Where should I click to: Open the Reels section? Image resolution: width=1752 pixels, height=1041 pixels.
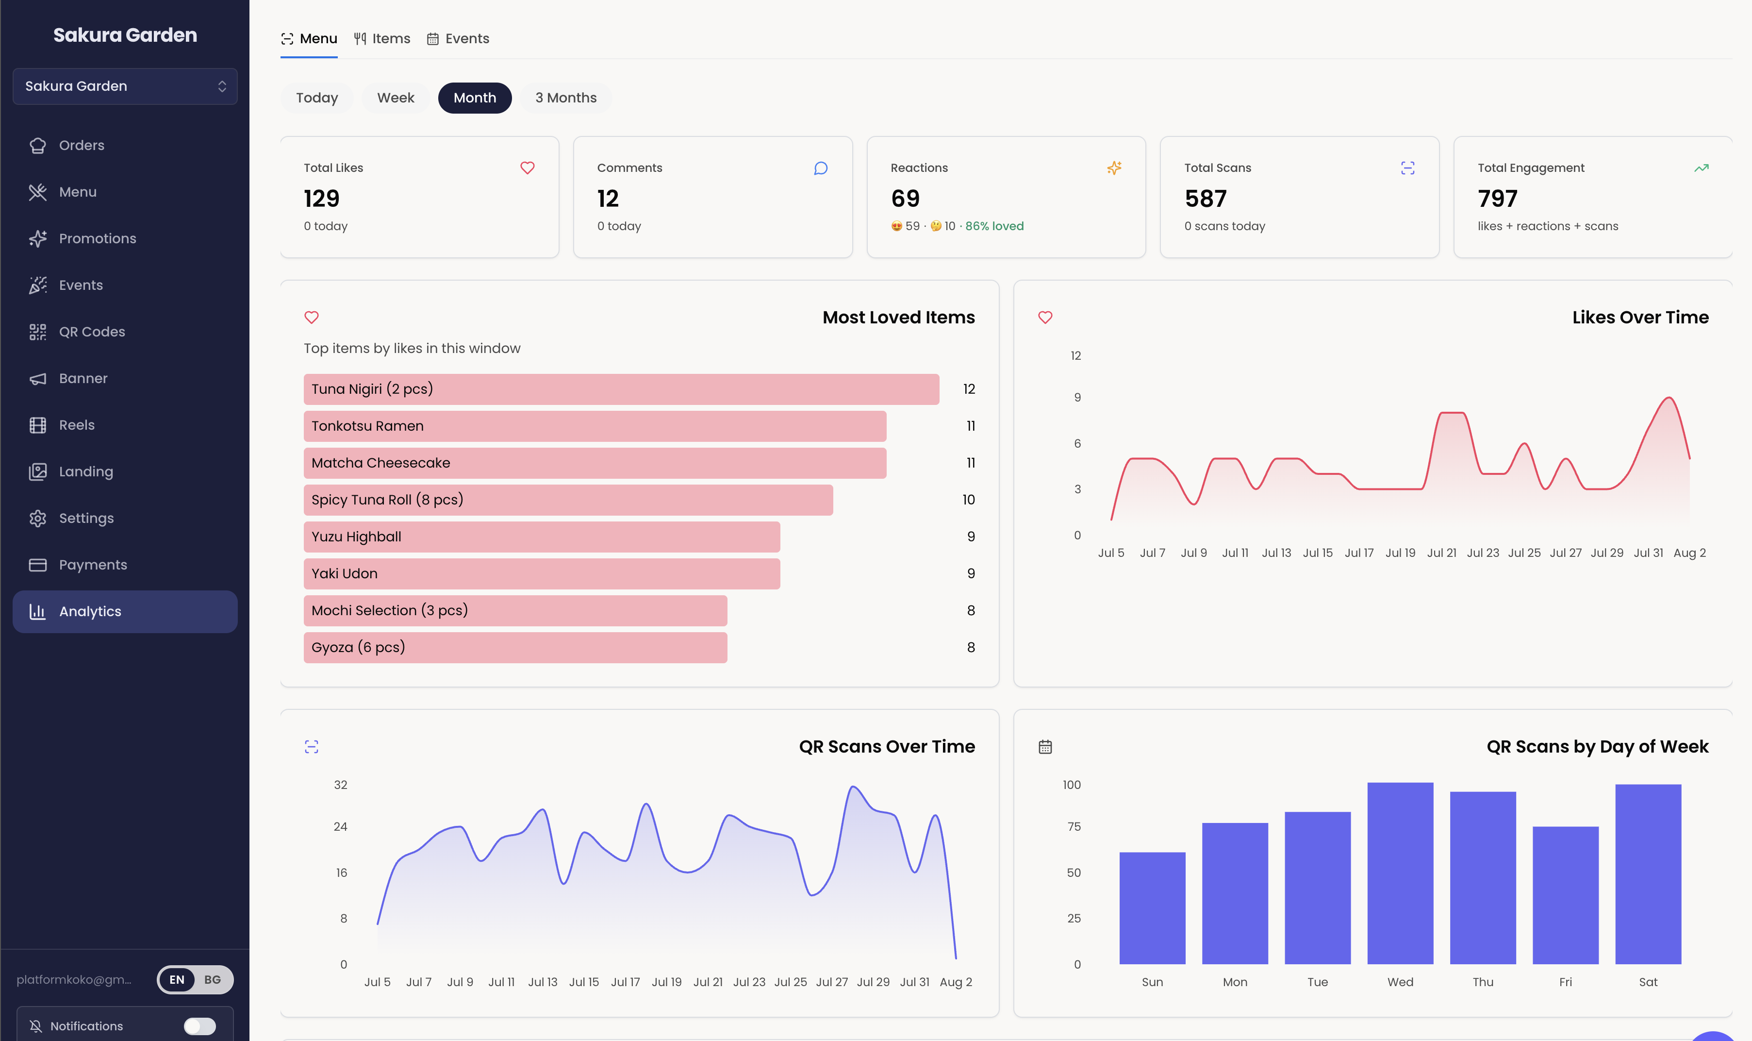pyautogui.click(x=125, y=425)
